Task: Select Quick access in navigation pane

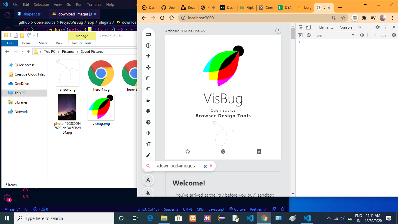Action: coord(24,65)
